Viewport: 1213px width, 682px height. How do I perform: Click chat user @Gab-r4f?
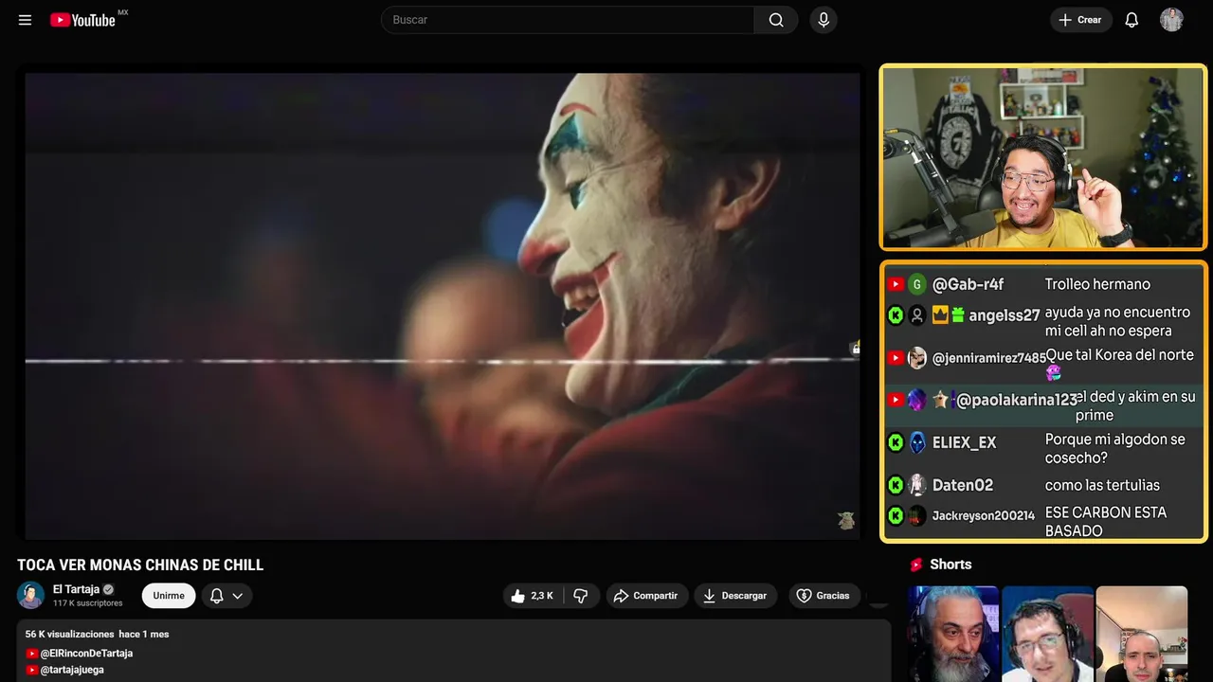point(968,284)
